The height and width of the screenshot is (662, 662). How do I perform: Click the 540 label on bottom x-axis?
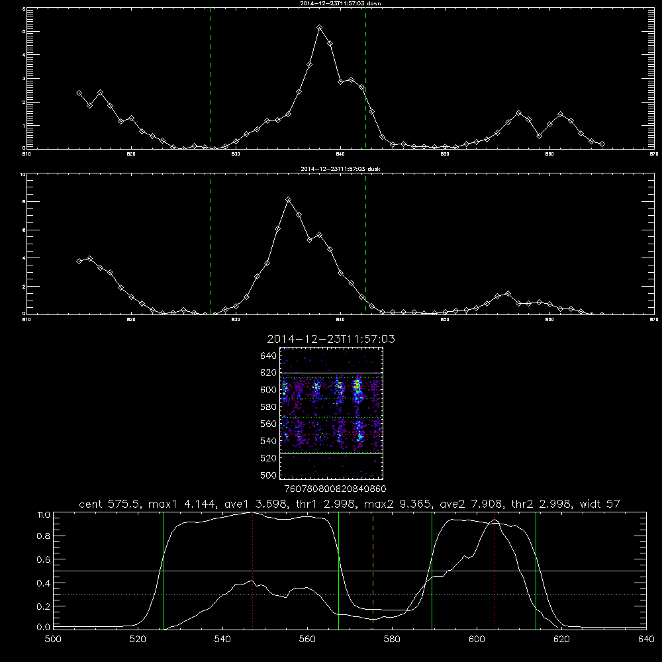[x=222, y=639]
